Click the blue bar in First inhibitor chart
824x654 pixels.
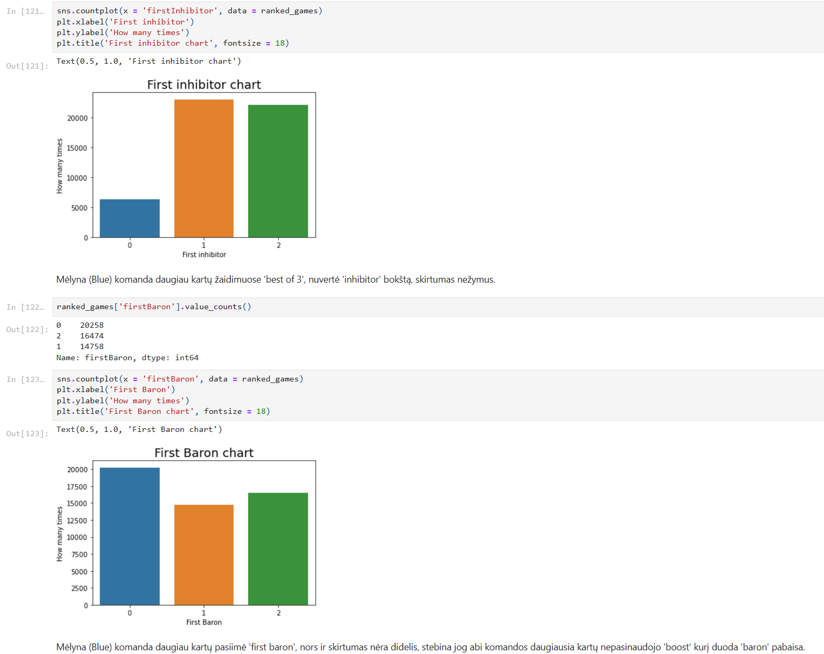pyautogui.click(x=130, y=218)
